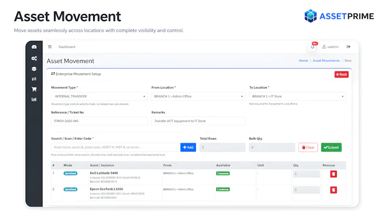Screen dimensions: 386x217
Task: Click the AssetPrime cube logo
Action: pos(310,16)
